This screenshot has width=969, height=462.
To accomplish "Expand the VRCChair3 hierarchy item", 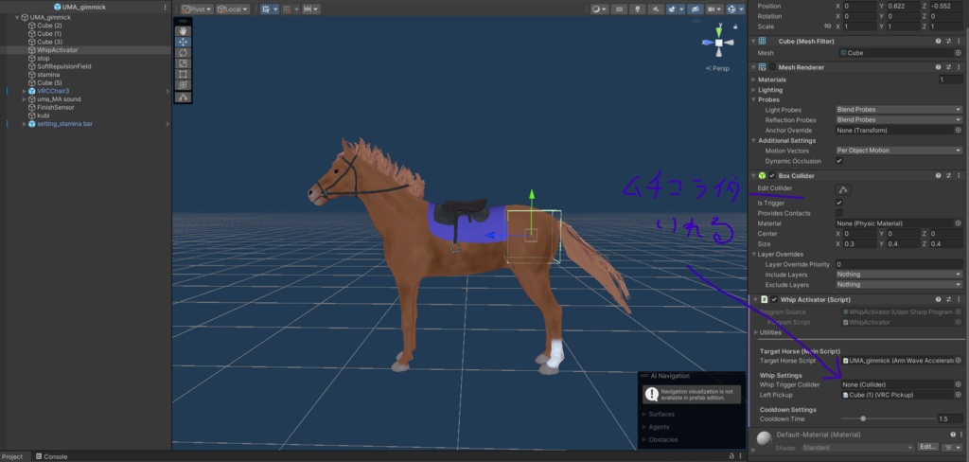I will pyautogui.click(x=24, y=91).
